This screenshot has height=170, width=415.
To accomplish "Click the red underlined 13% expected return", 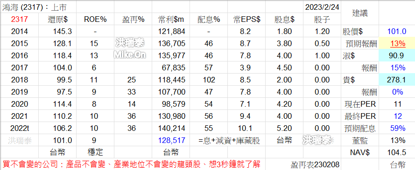I will pyautogui.click(x=398, y=44).
